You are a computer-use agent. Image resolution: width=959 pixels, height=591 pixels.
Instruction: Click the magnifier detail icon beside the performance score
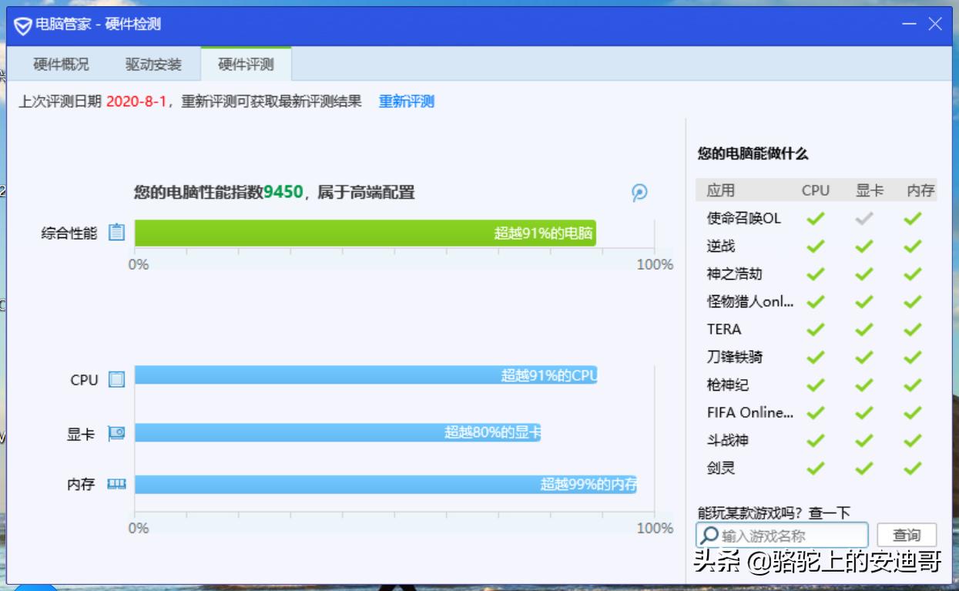pos(639,193)
